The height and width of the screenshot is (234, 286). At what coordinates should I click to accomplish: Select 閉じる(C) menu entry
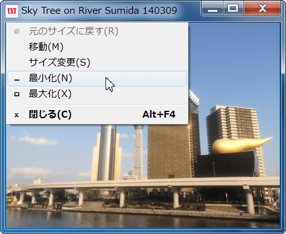(x=97, y=114)
